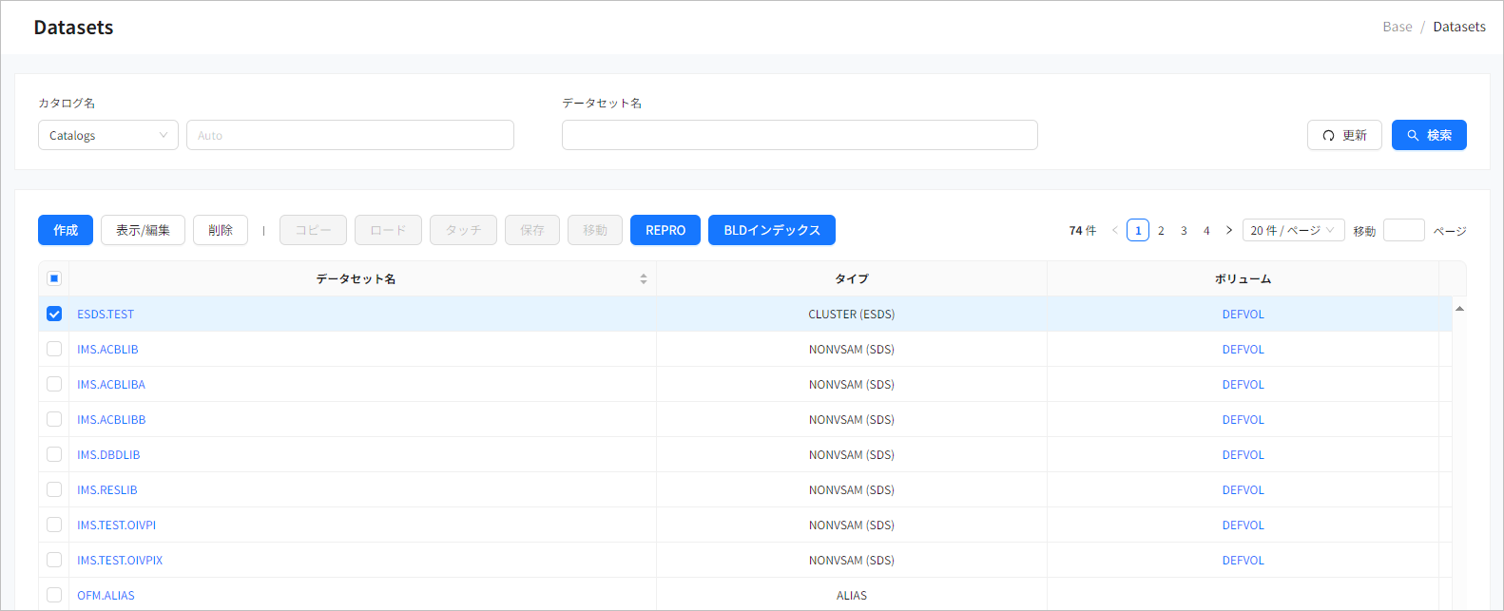Click the データセット名 search input field
This screenshot has height=611, width=1504.
tap(800, 135)
